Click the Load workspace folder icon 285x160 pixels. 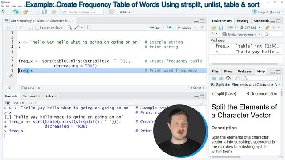pyautogui.click(x=214, y=28)
